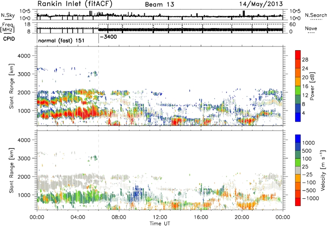Click the '24' label on the Power colorbar

point(305,69)
